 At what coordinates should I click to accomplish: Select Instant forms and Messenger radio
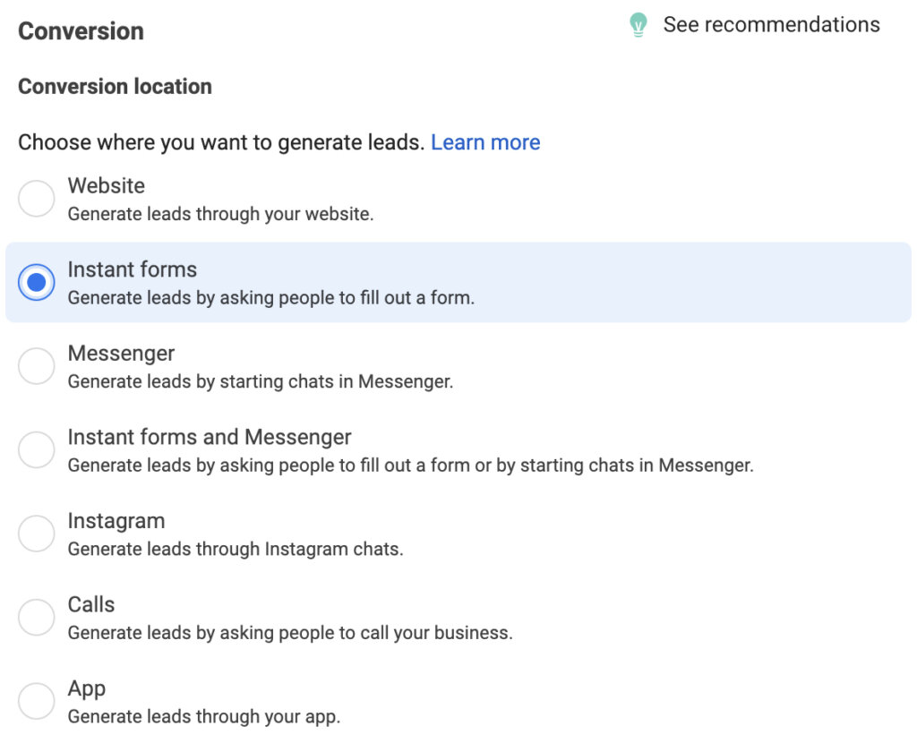pos(37,450)
